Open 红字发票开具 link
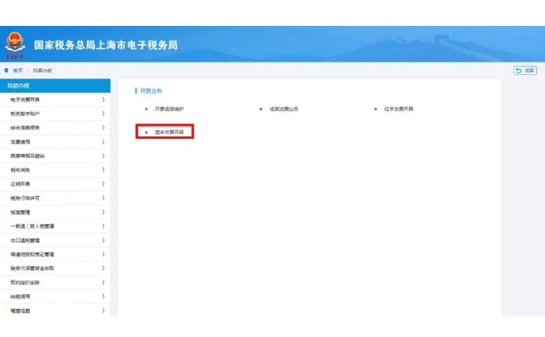 [398, 109]
